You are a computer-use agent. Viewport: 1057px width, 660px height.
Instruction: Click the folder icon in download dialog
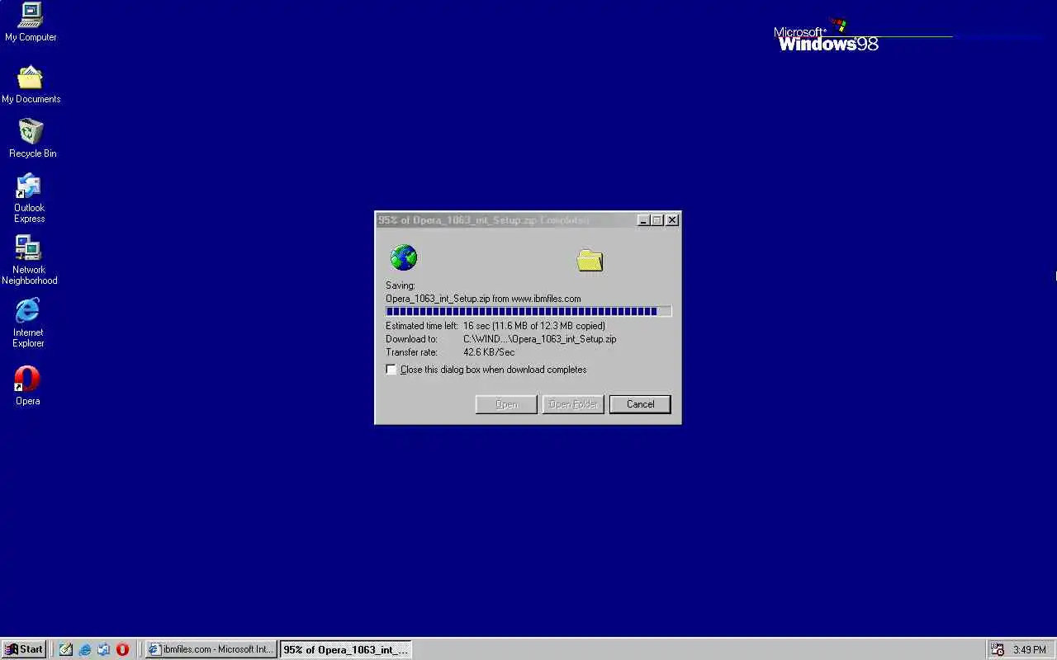click(x=590, y=260)
